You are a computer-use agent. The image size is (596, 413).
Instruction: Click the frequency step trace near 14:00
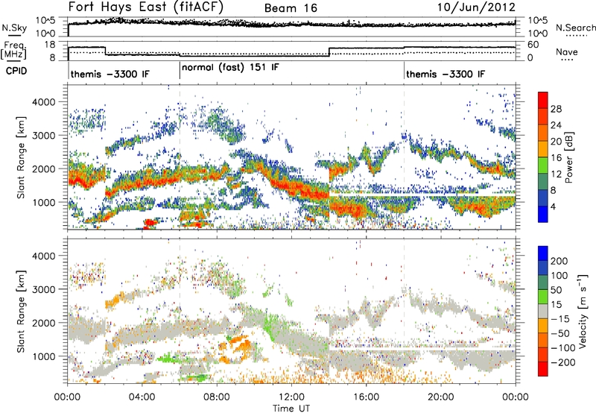pos(329,52)
